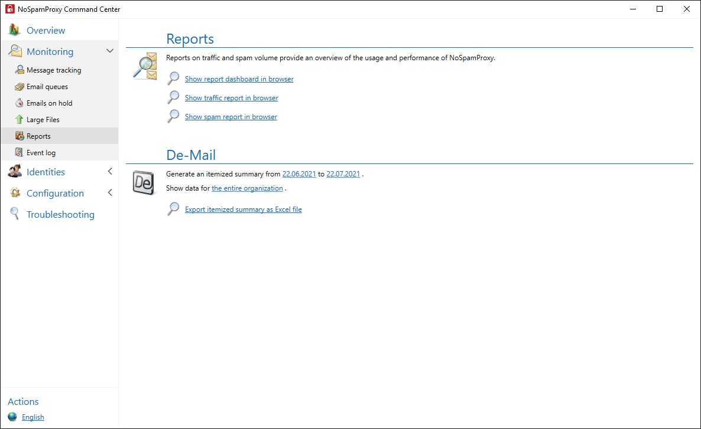The width and height of the screenshot is (701, 429).
Task: Click the globe icon next to English
Action: pos(12,417)
